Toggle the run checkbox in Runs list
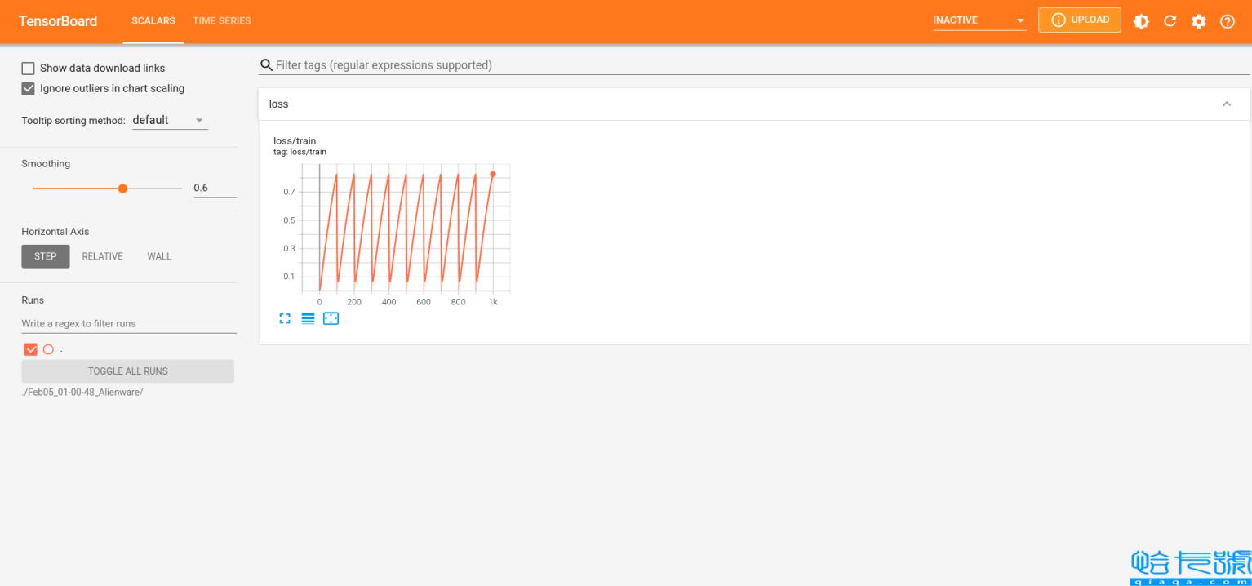 pos(31,349)
